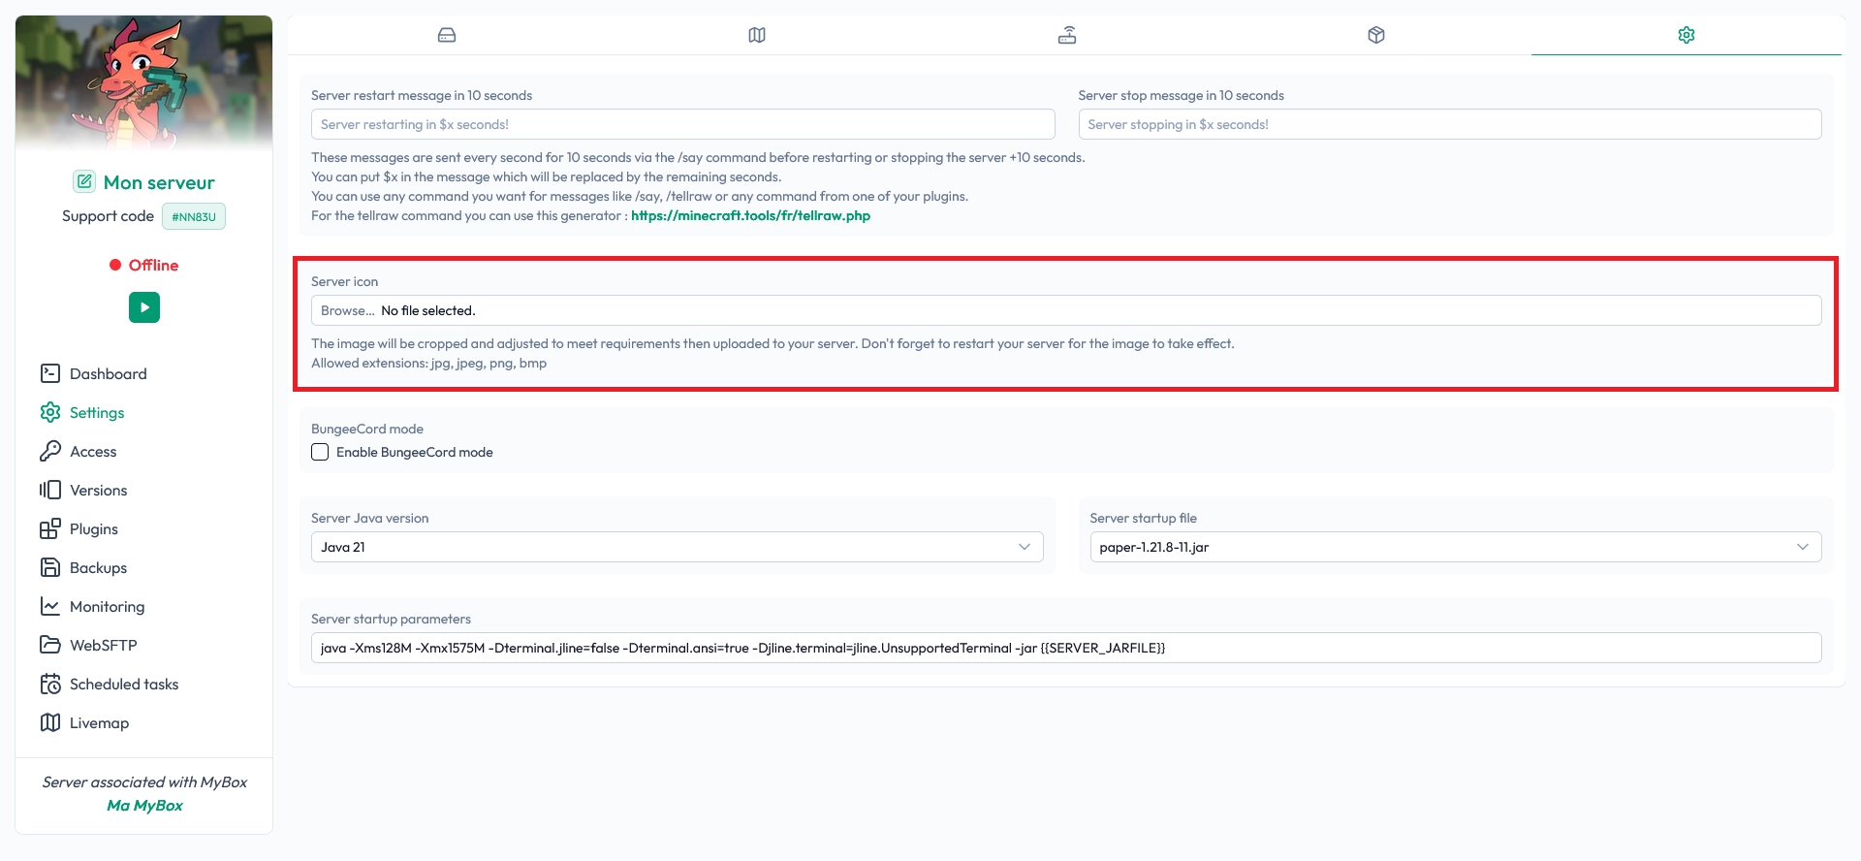Click Browse to choose server icon file
This screenshot has width=1861, height=861.
point(347,310)
